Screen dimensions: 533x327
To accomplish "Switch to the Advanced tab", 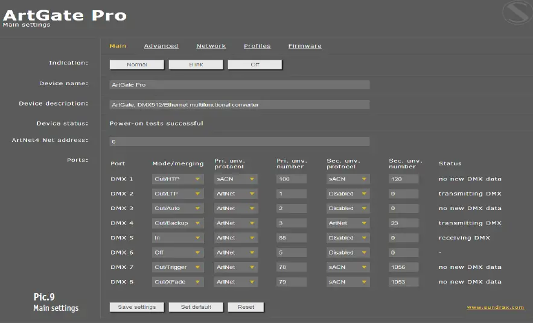I will click(x=161, y=46).
